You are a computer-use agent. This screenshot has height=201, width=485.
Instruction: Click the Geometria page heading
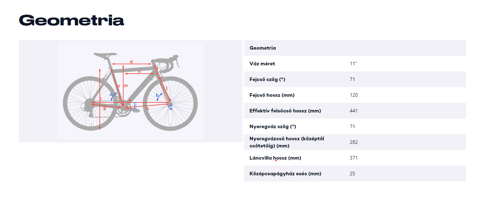(71, 20)
